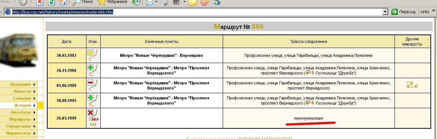Click the pencil icon next to 47
Viewport: 437px width, 139px height.
coord(410,85)
